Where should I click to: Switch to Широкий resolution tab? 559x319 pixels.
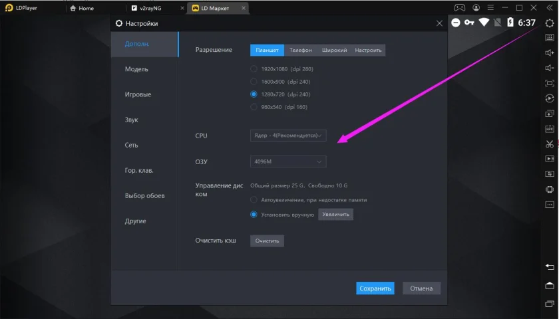click(x=334, y=51)
